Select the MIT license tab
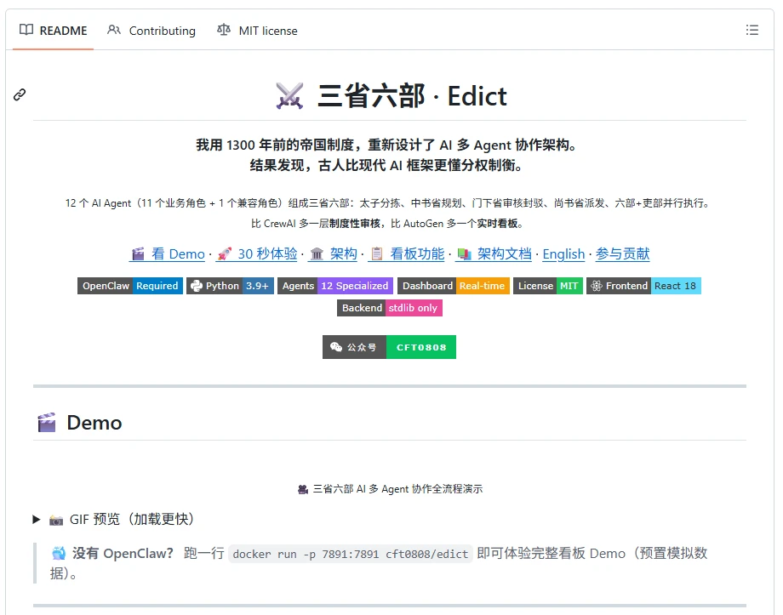This screenshot has height=615, width=783. click(x=257, y=31)
